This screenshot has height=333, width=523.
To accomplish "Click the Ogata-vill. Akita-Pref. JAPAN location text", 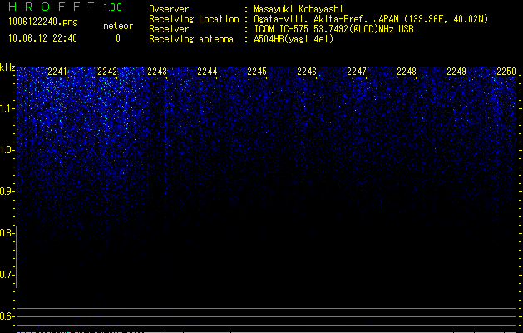I will pos(371,19).
